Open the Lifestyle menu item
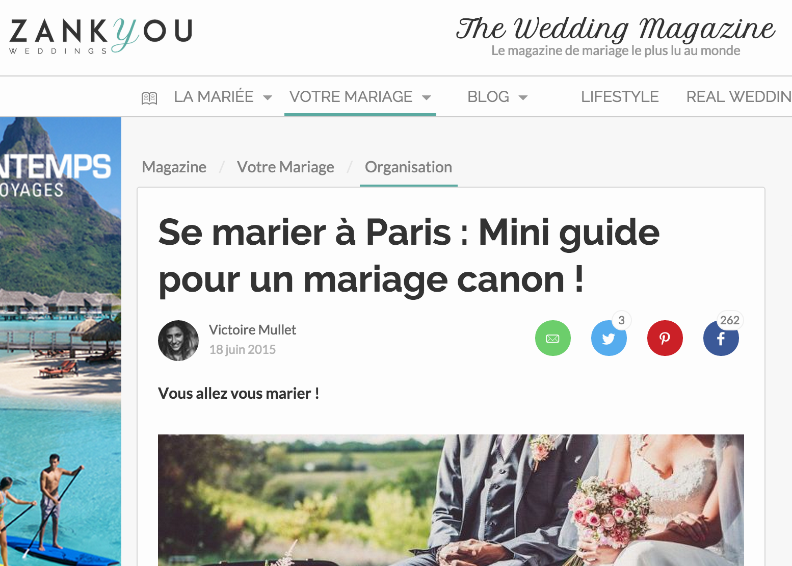The width and height of the screenshot is (792, 566). coord(620,96)
